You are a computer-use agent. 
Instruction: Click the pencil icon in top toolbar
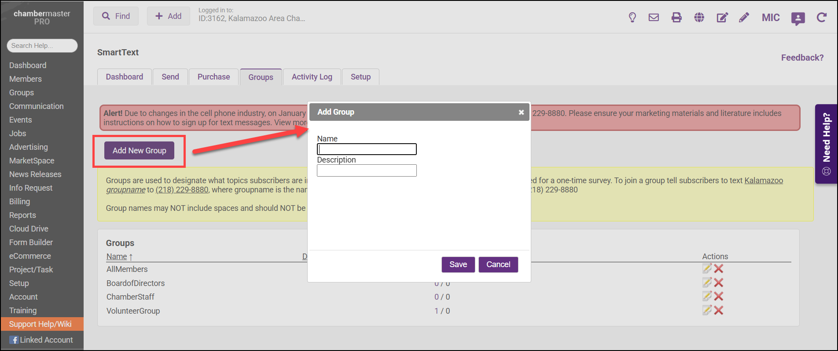(744, 18)
